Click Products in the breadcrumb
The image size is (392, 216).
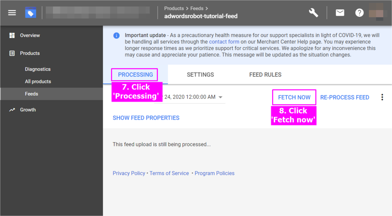(174, 8)
